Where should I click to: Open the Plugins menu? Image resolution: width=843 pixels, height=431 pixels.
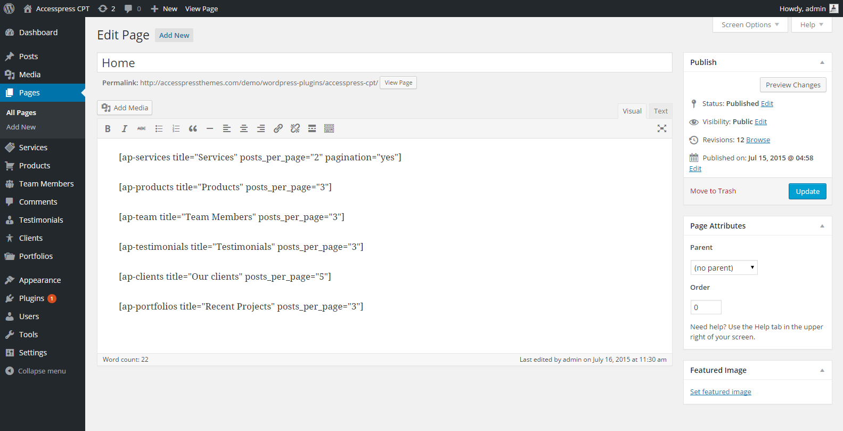click(43, 298)
